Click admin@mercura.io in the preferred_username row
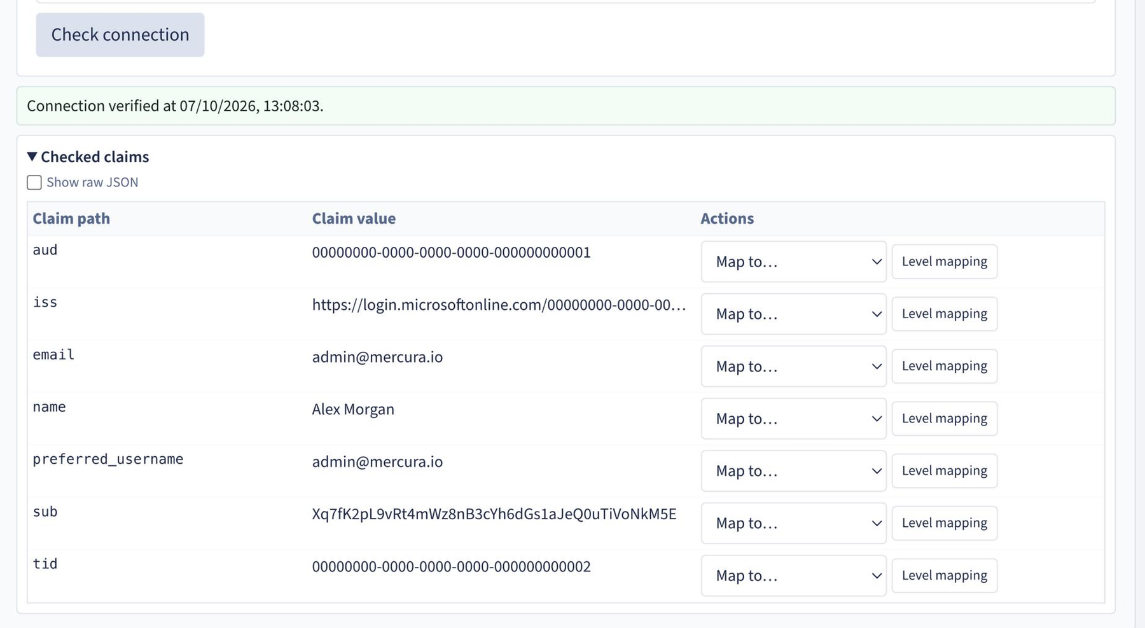1145x628 pixels. (377, 462)
